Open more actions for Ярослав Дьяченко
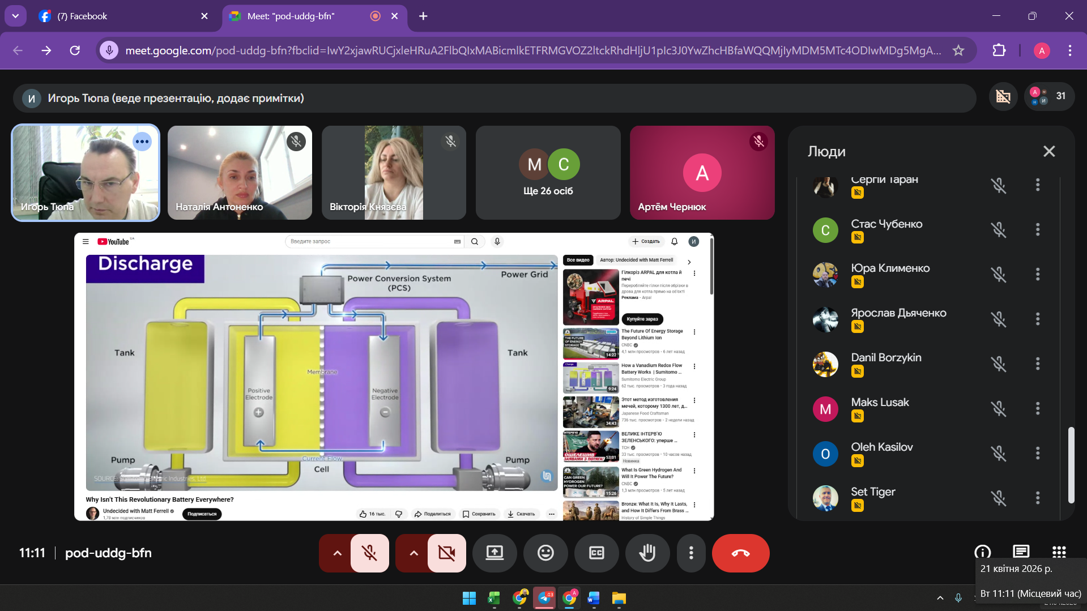Screen dimensions: 1087x611 point(1038,319)
